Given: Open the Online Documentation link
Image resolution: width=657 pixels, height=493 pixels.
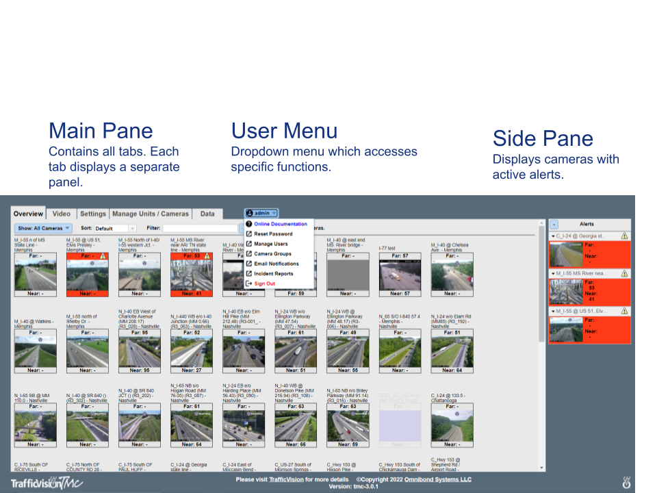Looking at the screenshot, I should click(281, 224).
